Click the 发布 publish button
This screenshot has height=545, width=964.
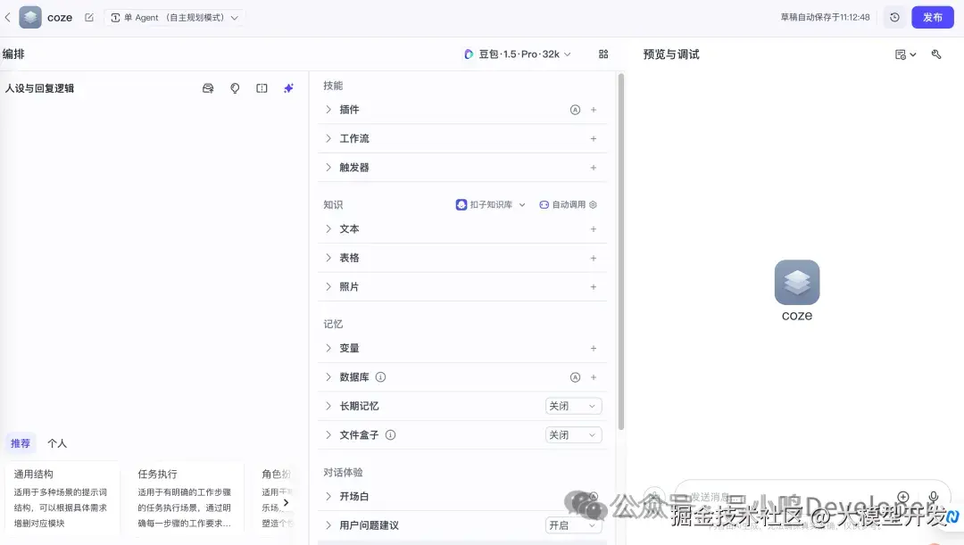pyautogui.click(x=932, y=17)
